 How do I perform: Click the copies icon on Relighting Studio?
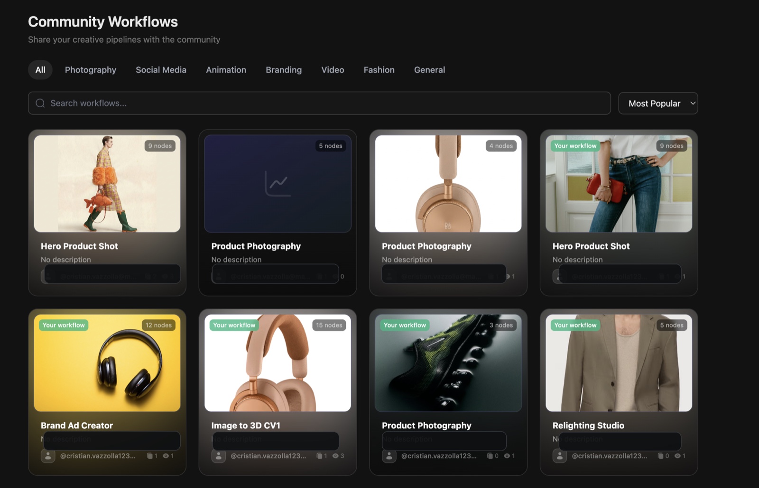(x=661, y=456)
